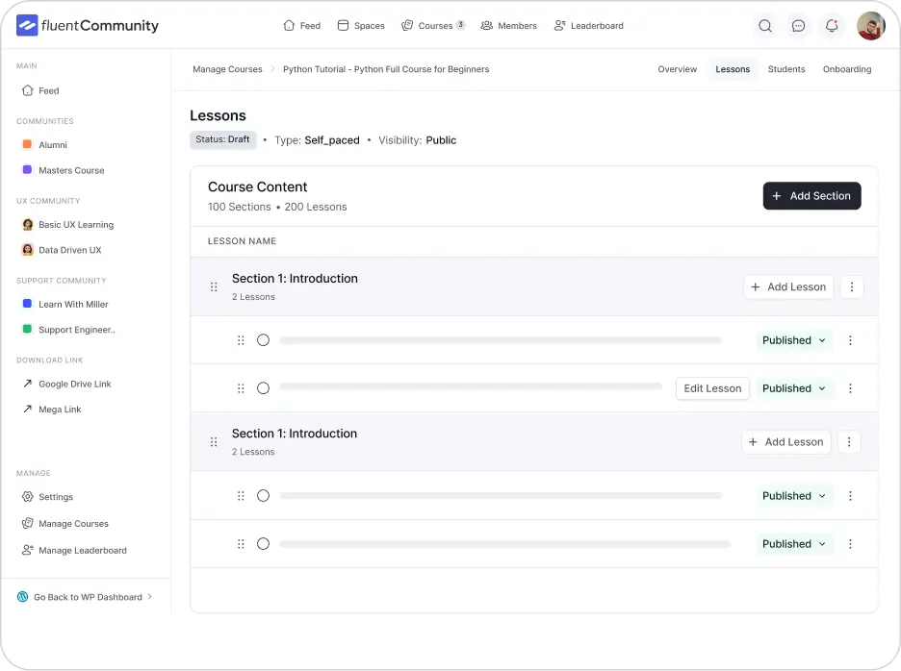
Task: Click the Edit Lesson button
Action: (712, 387)
